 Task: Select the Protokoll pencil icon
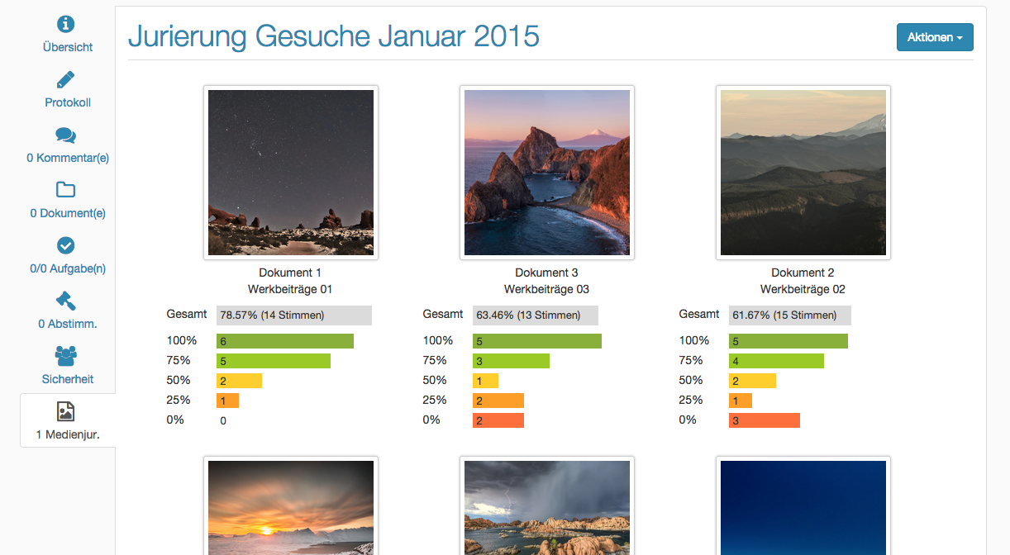click(66, 80)
